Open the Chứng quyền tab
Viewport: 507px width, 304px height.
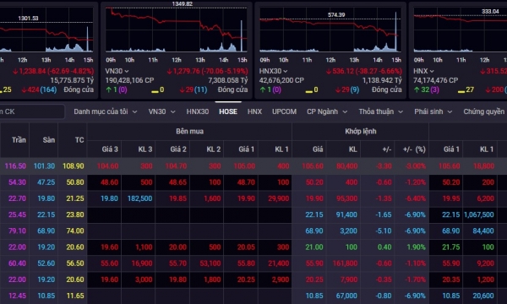tap(483, 111)
